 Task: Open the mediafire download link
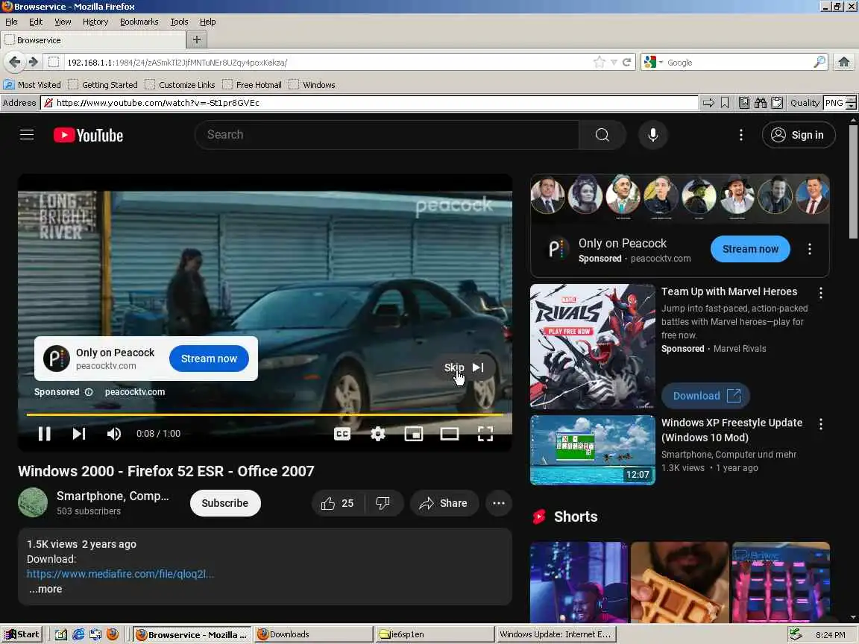coord(121,574)
